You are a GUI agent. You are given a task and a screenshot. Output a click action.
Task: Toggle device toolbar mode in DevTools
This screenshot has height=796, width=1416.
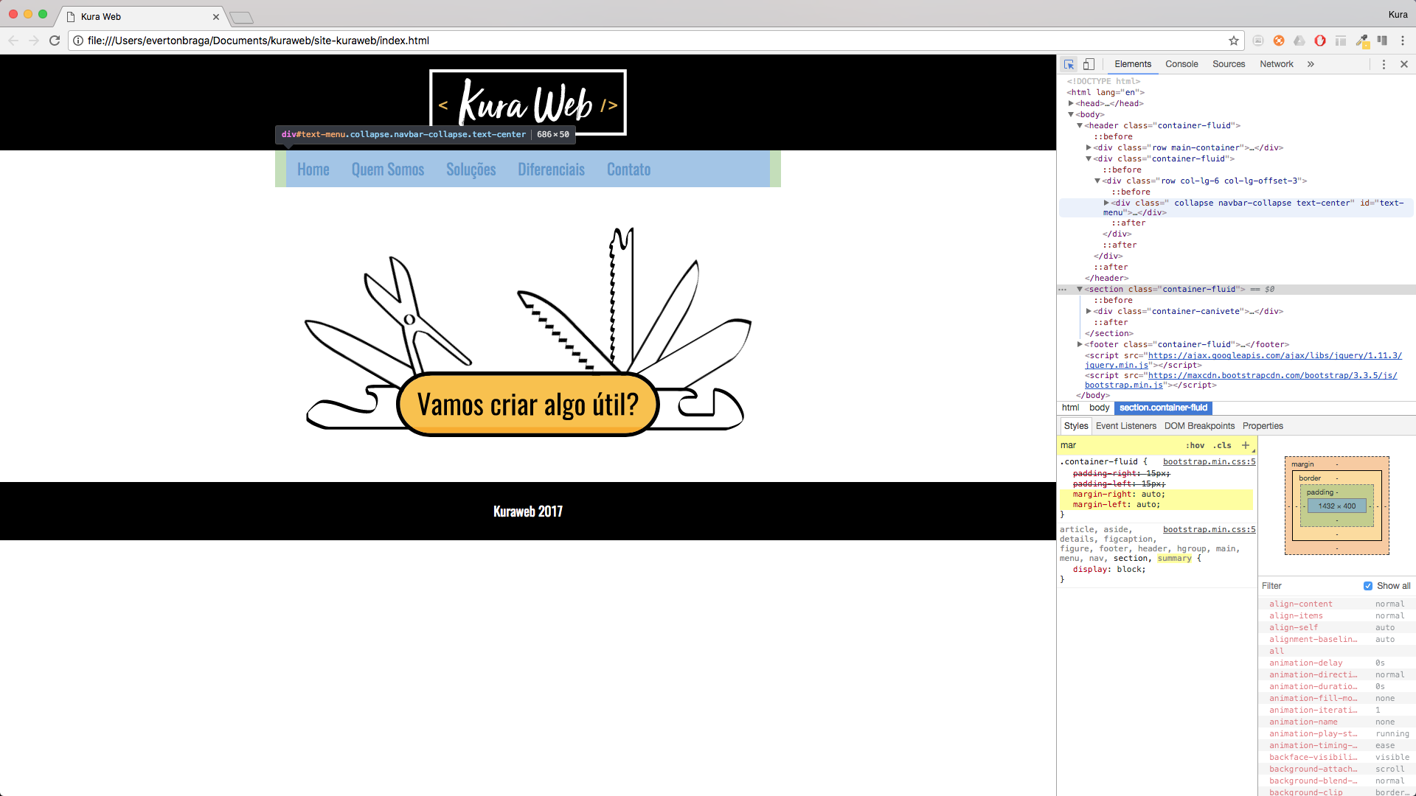[x=1089, y=64]
